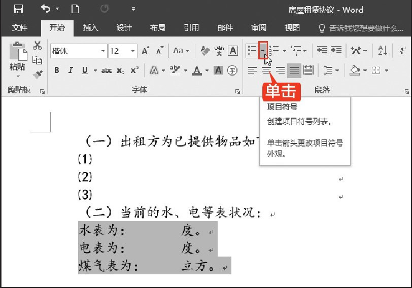Click the Increase Indent icon
The height and width of the screenshot is (288, 412).
coord(336,51)
